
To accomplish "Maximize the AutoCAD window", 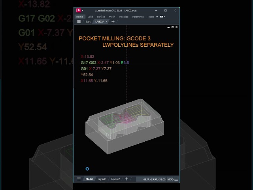I will tap(166, 11).
